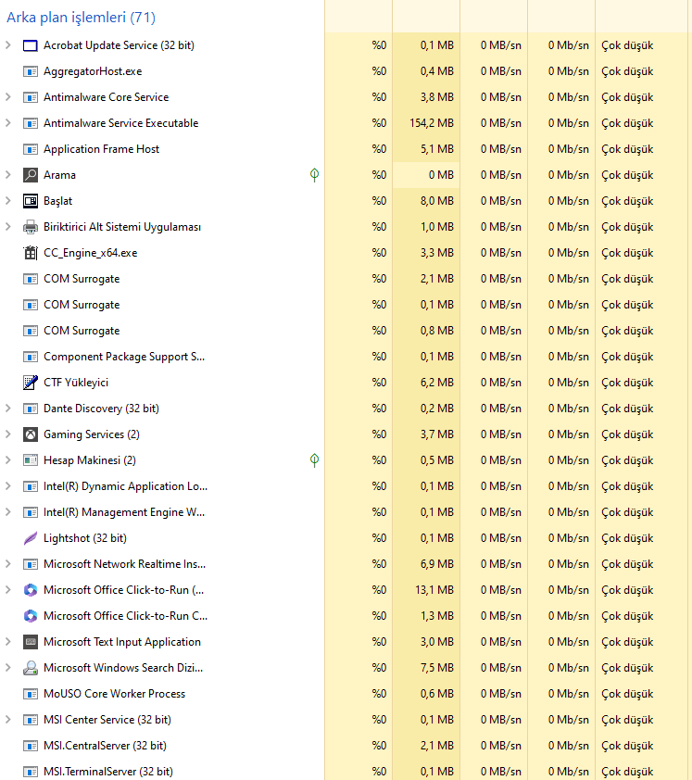
Task: Expand the Arama process group
Action: pos(8,174)
